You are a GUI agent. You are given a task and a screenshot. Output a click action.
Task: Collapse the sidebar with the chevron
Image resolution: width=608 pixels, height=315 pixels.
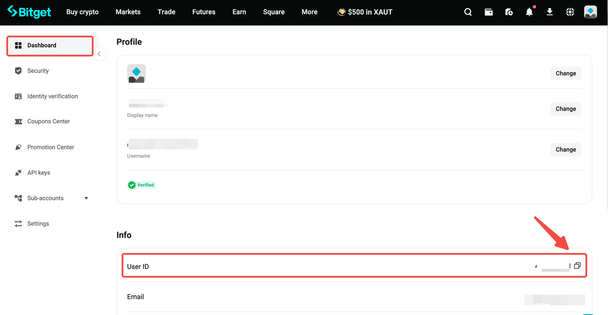[x=99, y=54]
